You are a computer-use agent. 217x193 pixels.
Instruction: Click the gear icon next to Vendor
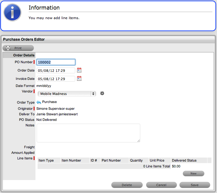[102, 93]
